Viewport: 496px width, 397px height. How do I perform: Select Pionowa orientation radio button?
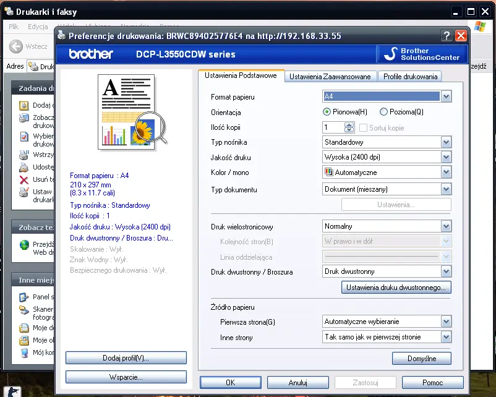[x=327, y=112]
